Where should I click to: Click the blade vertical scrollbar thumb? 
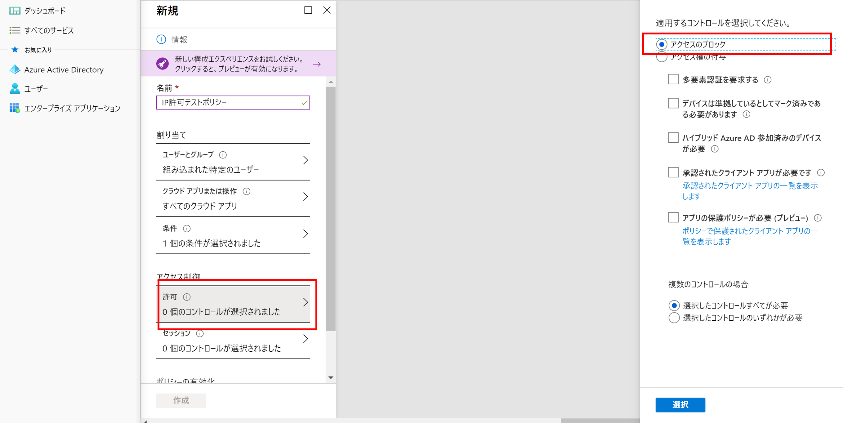pyautogui.click(x=331, y=209)
